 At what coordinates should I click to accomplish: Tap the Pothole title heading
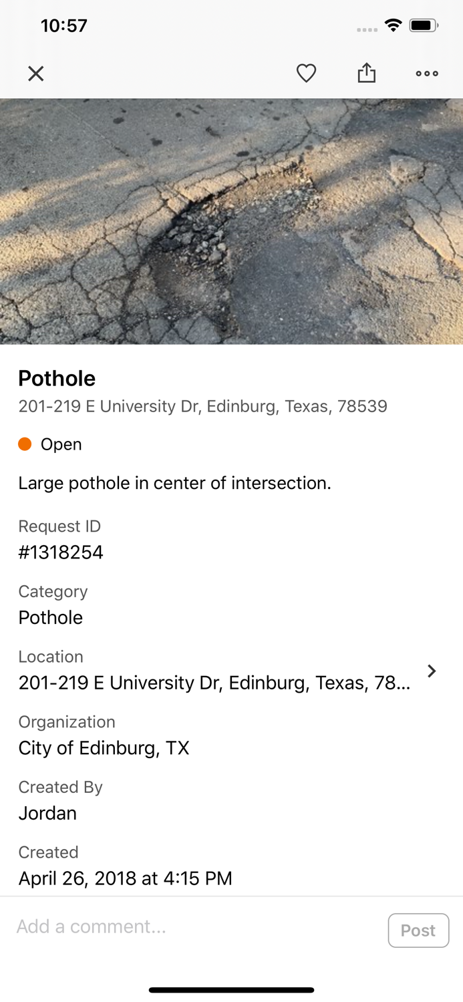point(57,378)
